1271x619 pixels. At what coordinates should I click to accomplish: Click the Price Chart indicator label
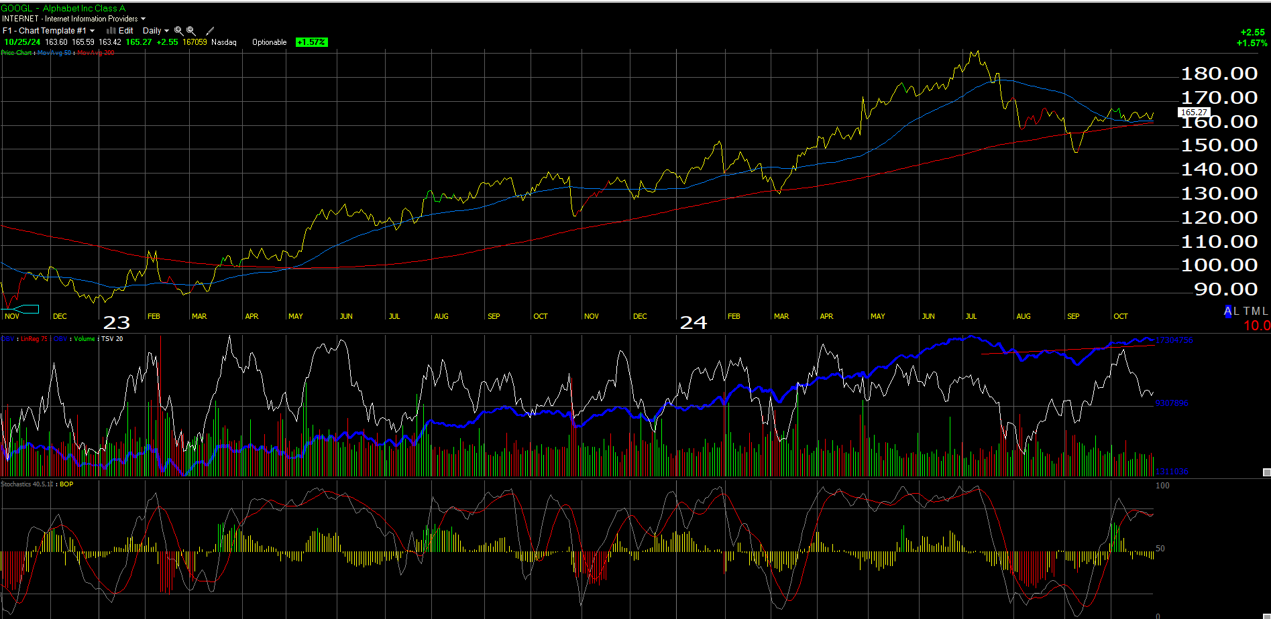(16, 53)
